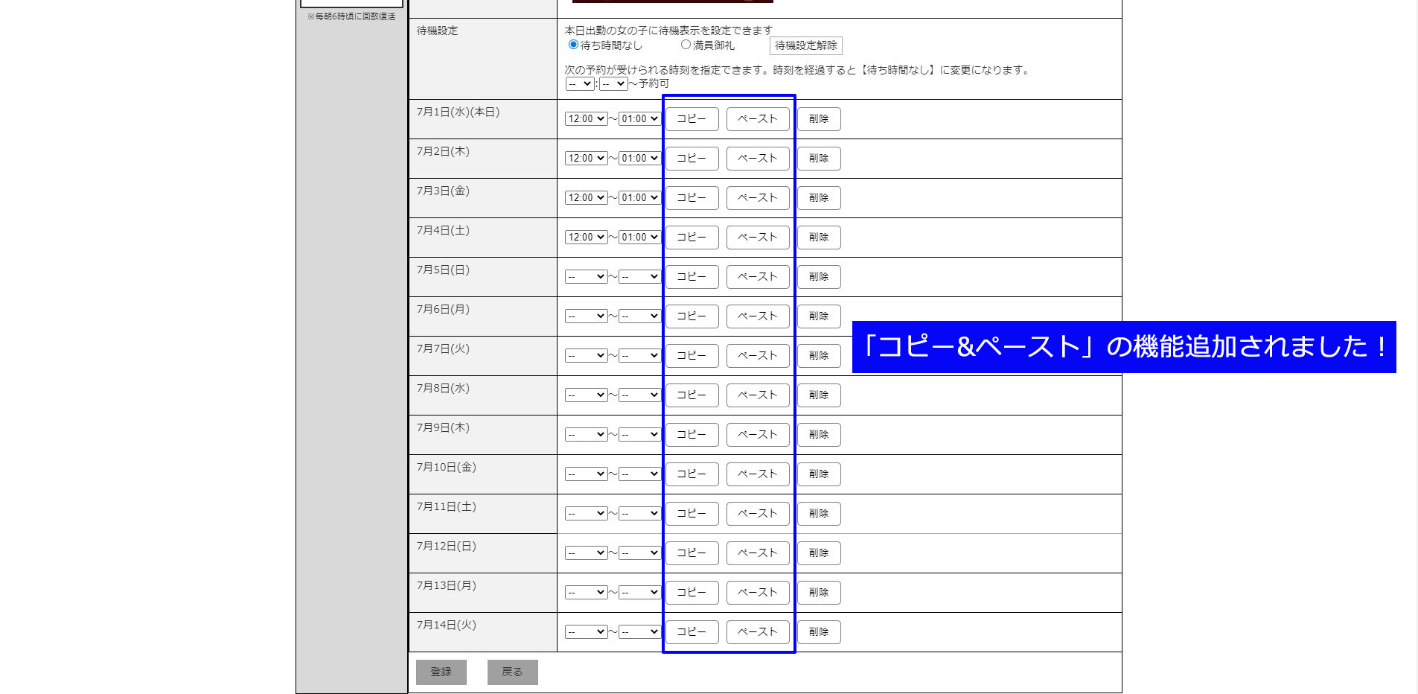Delete the 7月8日(水) schedule

(x=819, y=395)
